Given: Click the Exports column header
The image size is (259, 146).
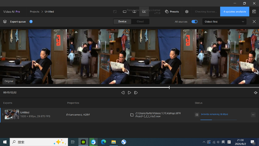Looking at the screenshot, I should (7, 103).
